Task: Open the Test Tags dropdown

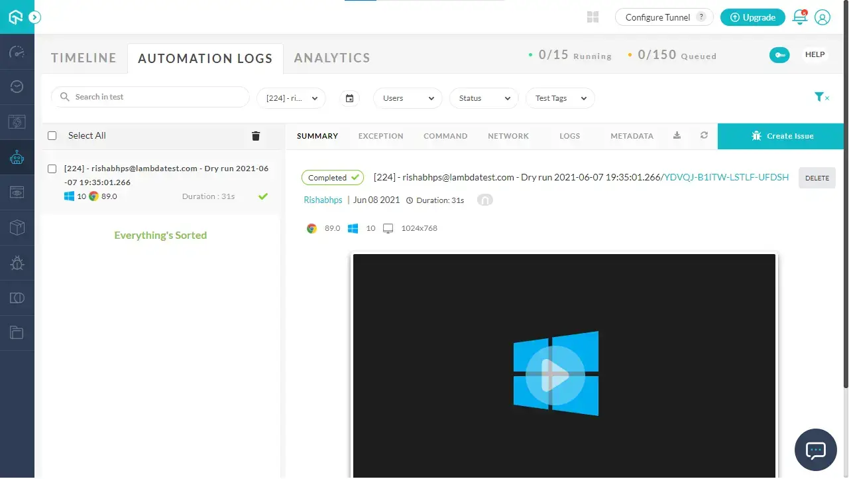Action: click(559, 98)
